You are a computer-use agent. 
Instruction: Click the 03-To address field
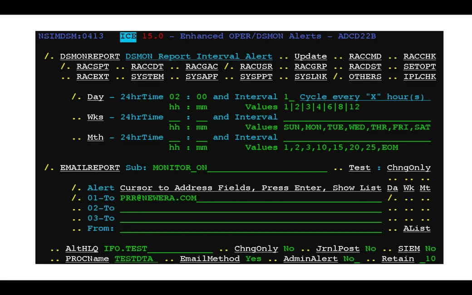251,218
